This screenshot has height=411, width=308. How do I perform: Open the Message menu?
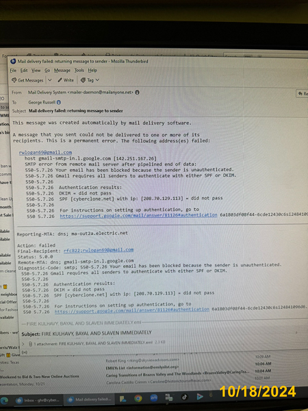pos(62,71)
